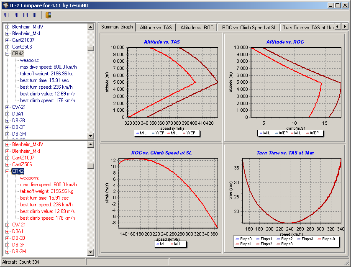Select Blenheim_MkIV name in the blue list

[x=28, y=27]
